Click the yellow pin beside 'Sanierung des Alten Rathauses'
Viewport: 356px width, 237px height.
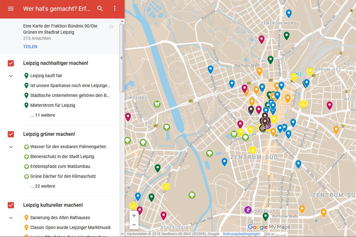tap(27, 217)
